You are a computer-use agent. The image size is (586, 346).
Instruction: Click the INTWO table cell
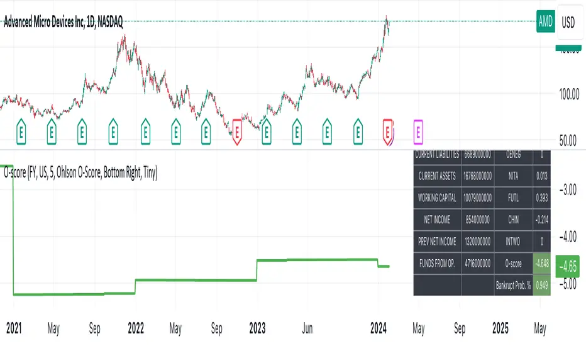pyautogui.click(x=513, y=242)
